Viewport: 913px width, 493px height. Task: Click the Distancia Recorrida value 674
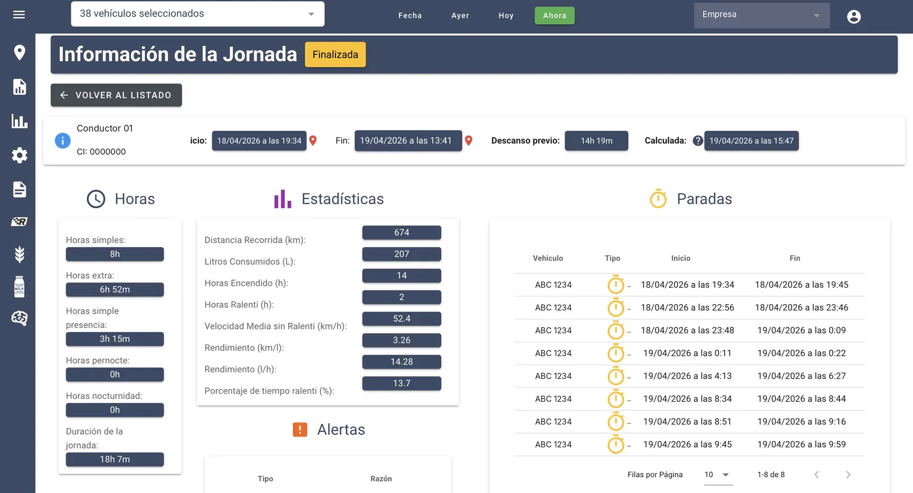[x=402, y=233]
